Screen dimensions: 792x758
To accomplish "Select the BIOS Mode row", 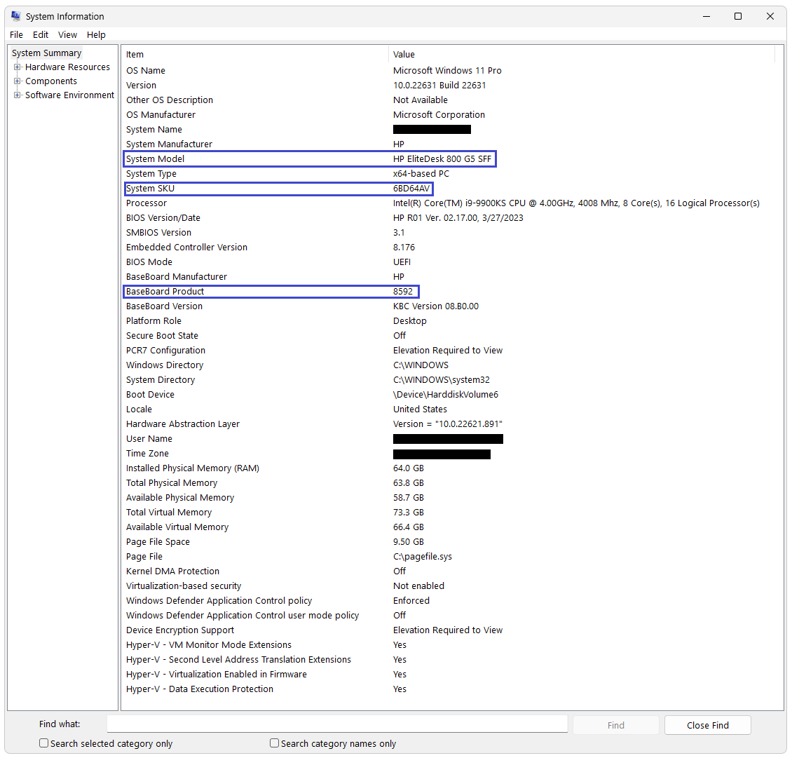I will [x=448, y=262].
